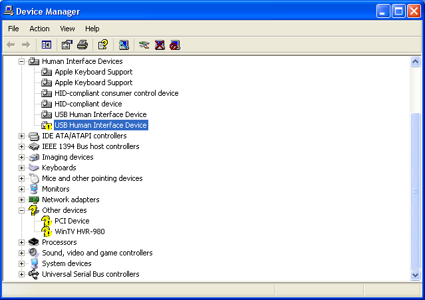Click the Print toolbar icon
The height and width of the screenshot is (300, 425).
pos(82,45)
